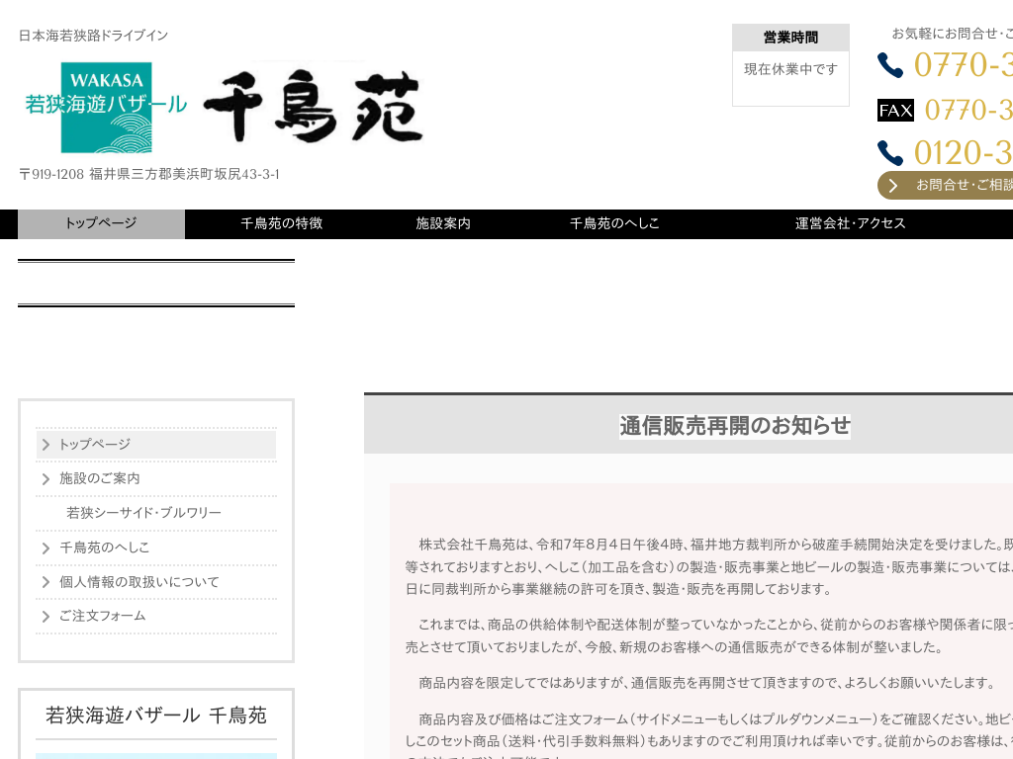The height and width of the screenshot is (759, 1013).
Task: Click the chevron icon next to 千鳥苑のへしこ in sidebar
Action: (x=46, y=548)
